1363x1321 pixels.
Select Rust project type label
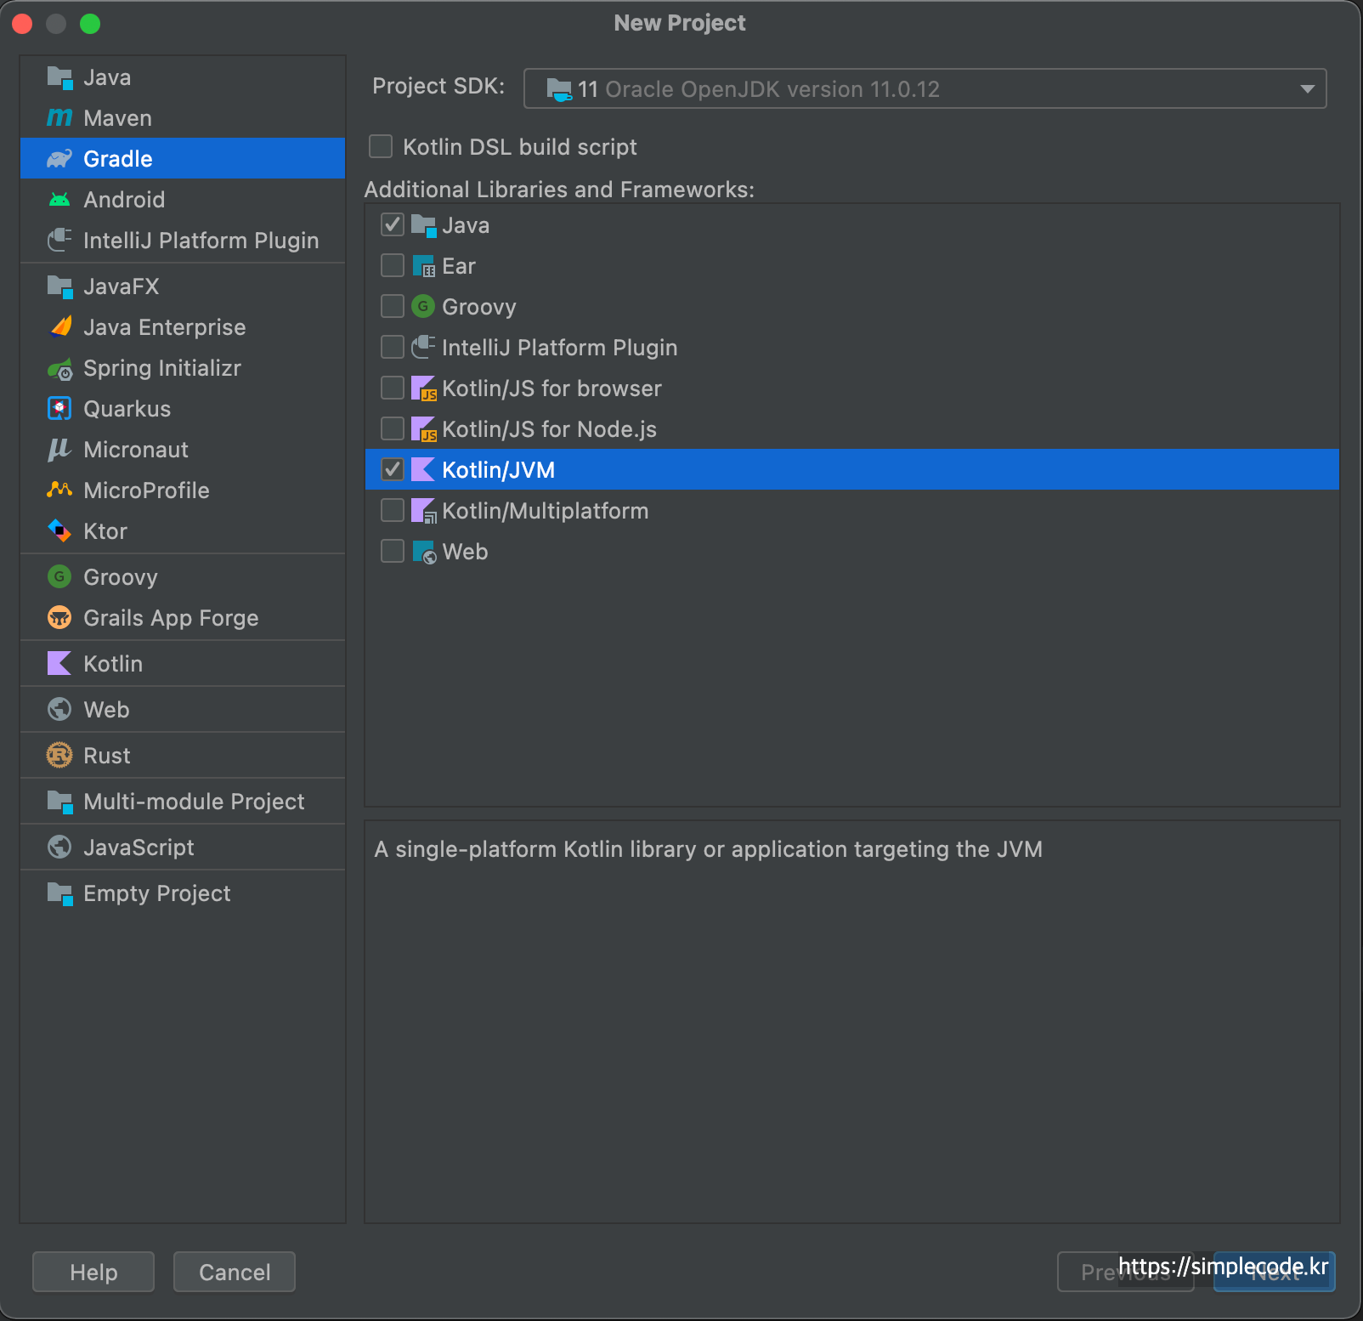tap(107, 756)
